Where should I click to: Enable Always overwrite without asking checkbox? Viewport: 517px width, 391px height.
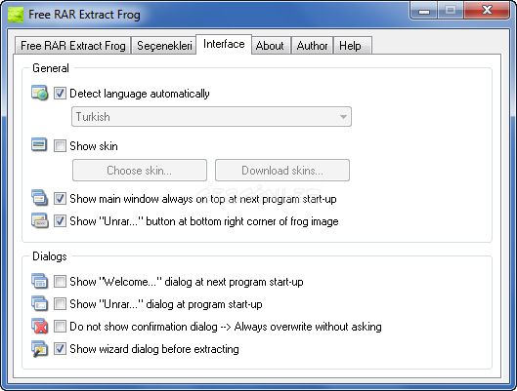pos(60,327)
